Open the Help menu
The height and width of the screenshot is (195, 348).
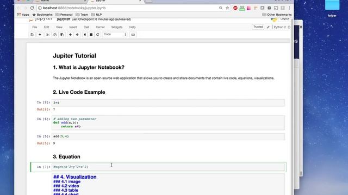pyautogui.click(x=132, y=27)
